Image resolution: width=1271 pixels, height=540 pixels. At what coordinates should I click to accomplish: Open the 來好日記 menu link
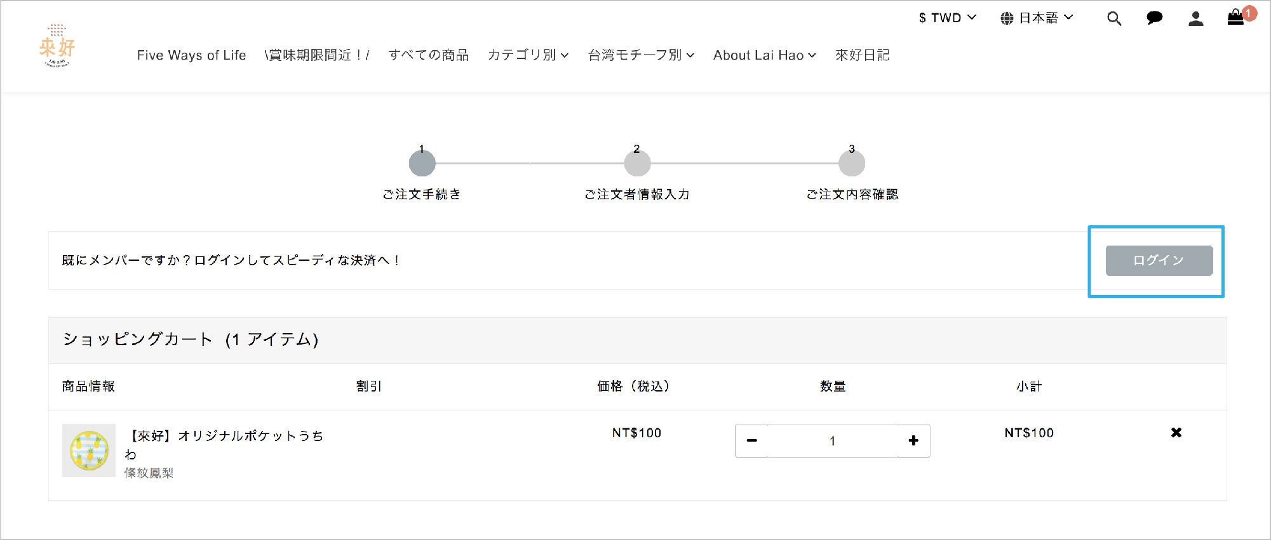coord(862,55)
